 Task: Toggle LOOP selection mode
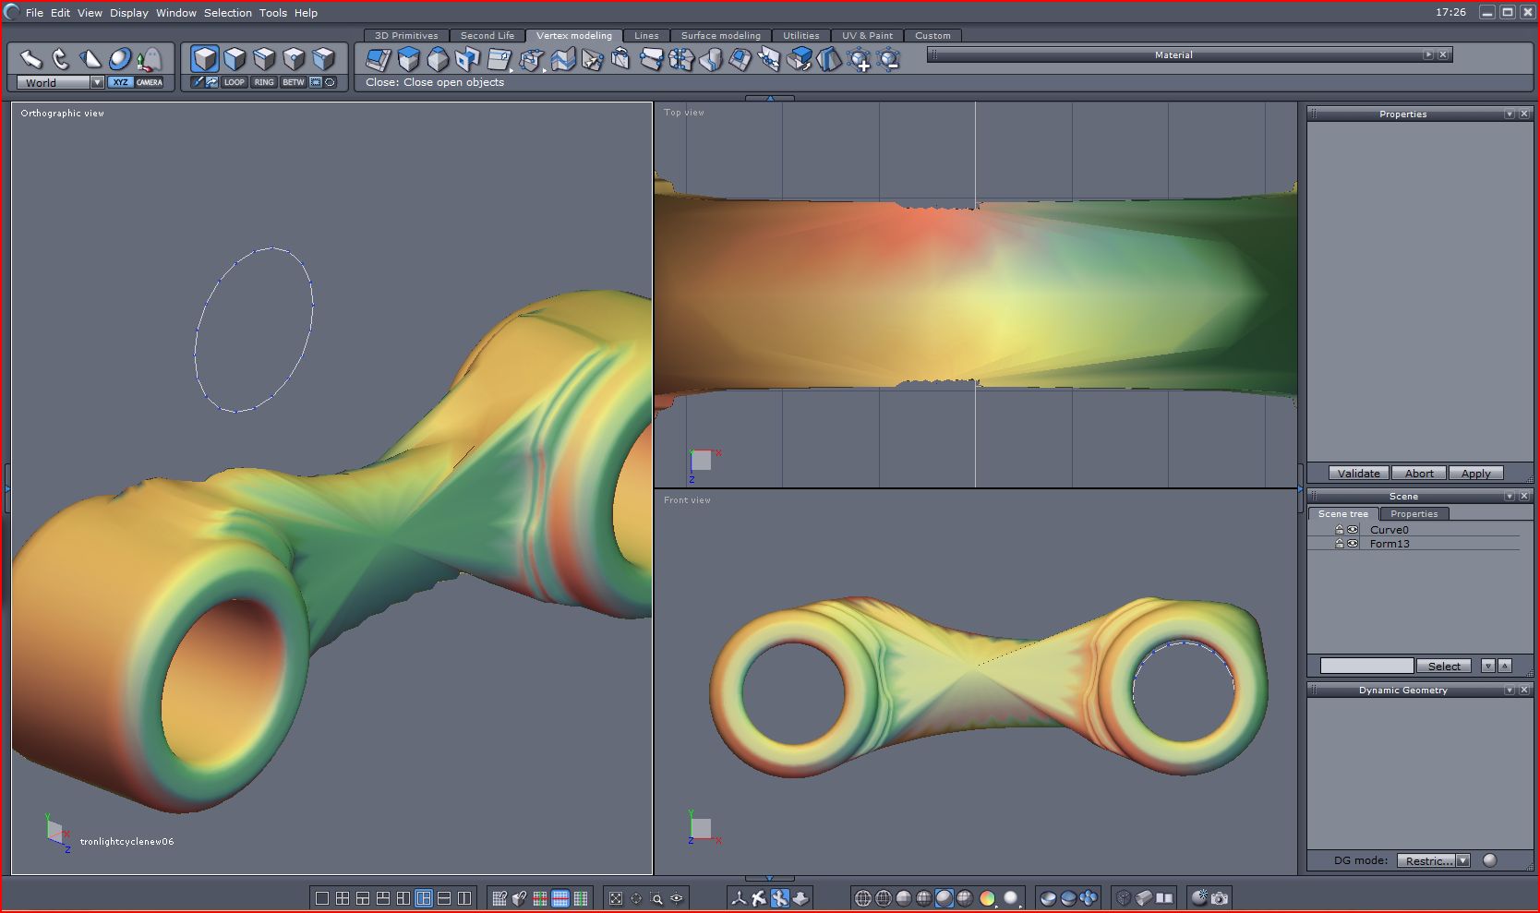(x=235, y=82)
